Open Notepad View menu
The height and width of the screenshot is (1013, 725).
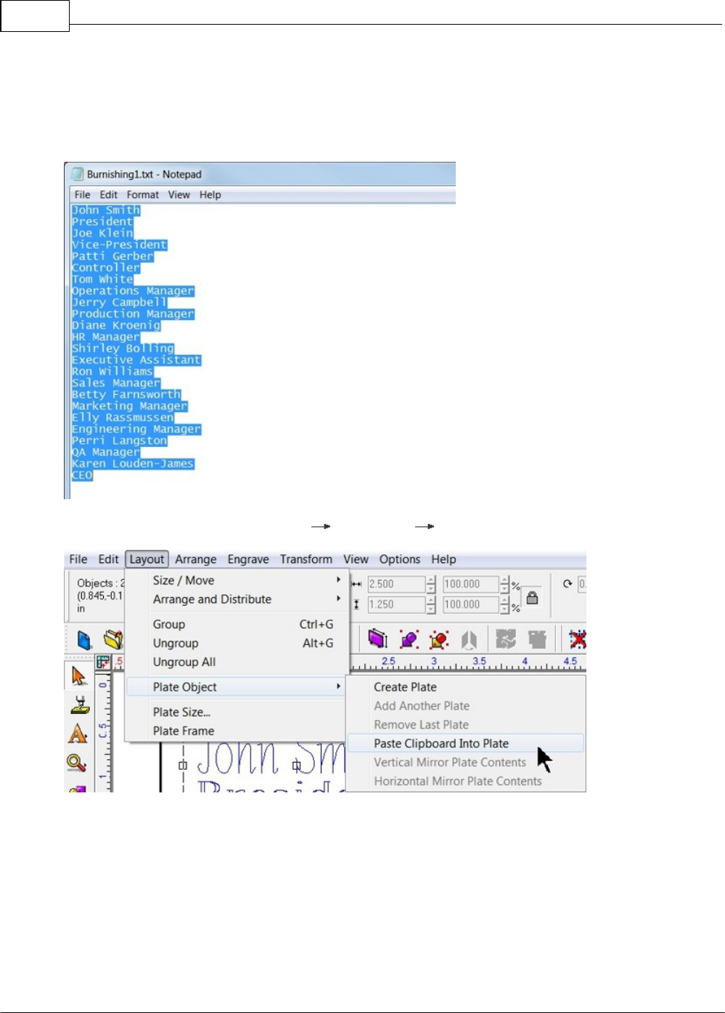[x=179, y=195]
